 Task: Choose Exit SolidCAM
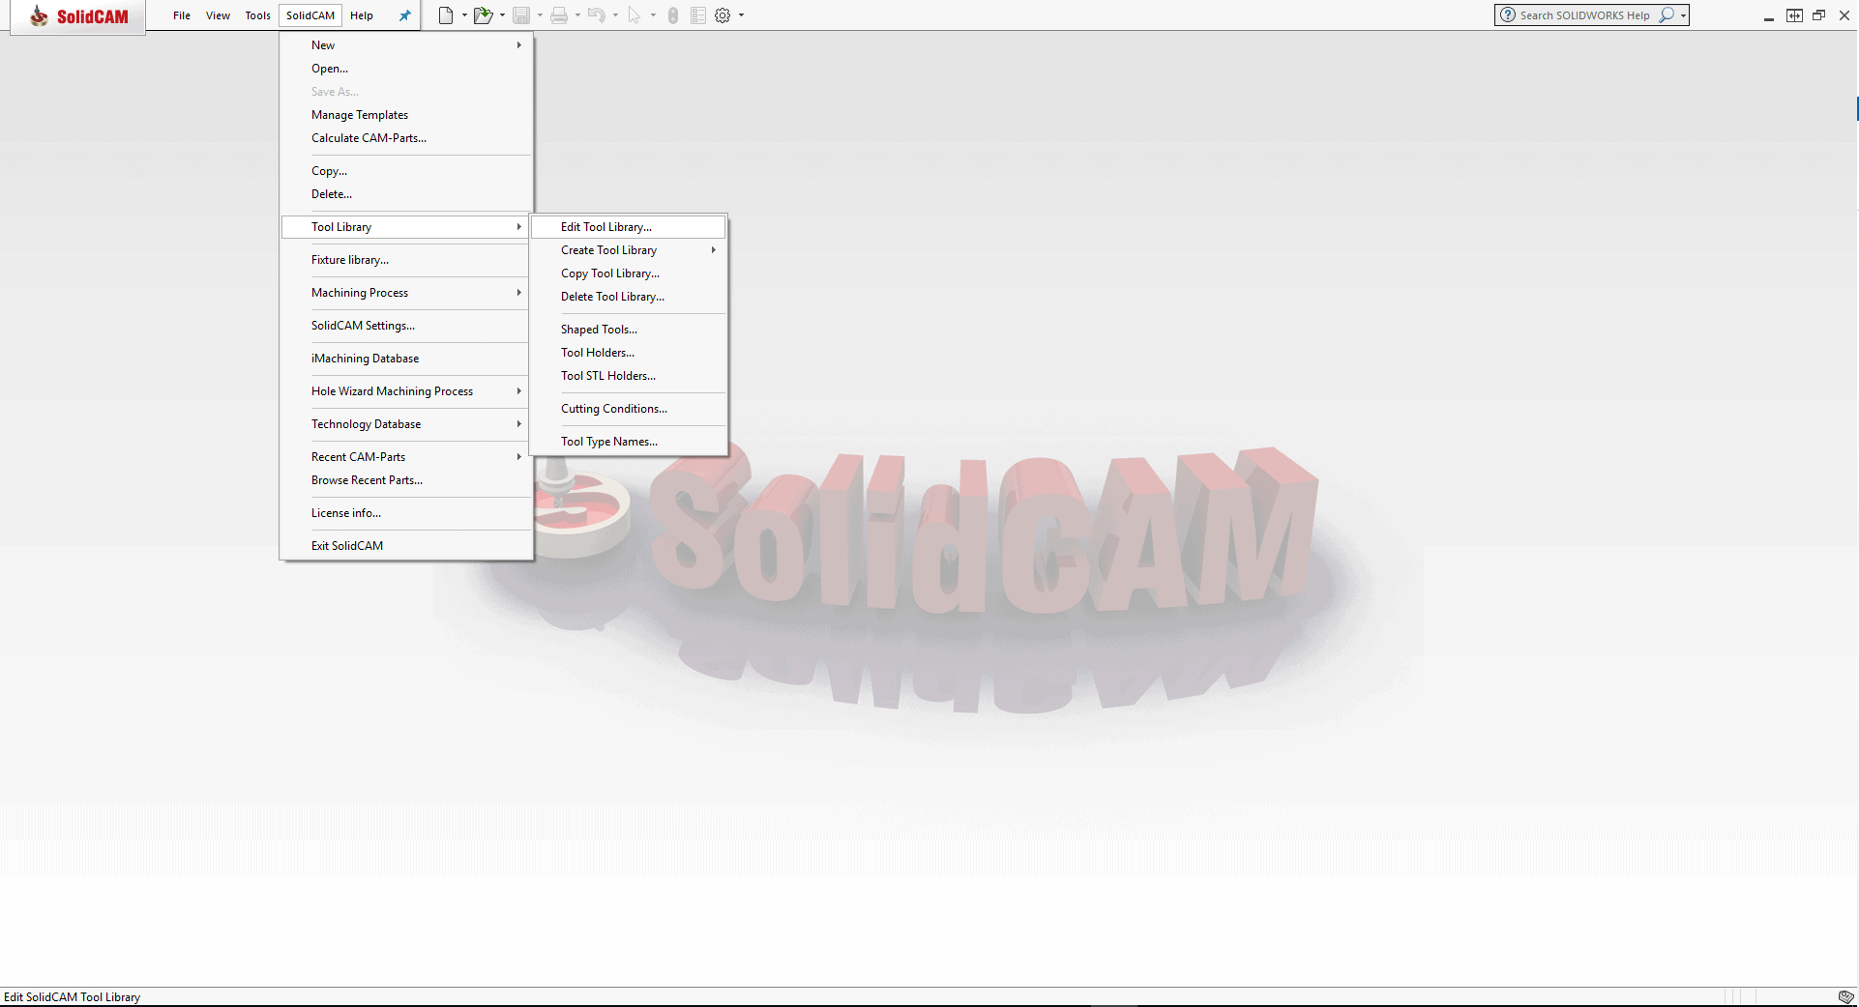click(x=406, y=546)
